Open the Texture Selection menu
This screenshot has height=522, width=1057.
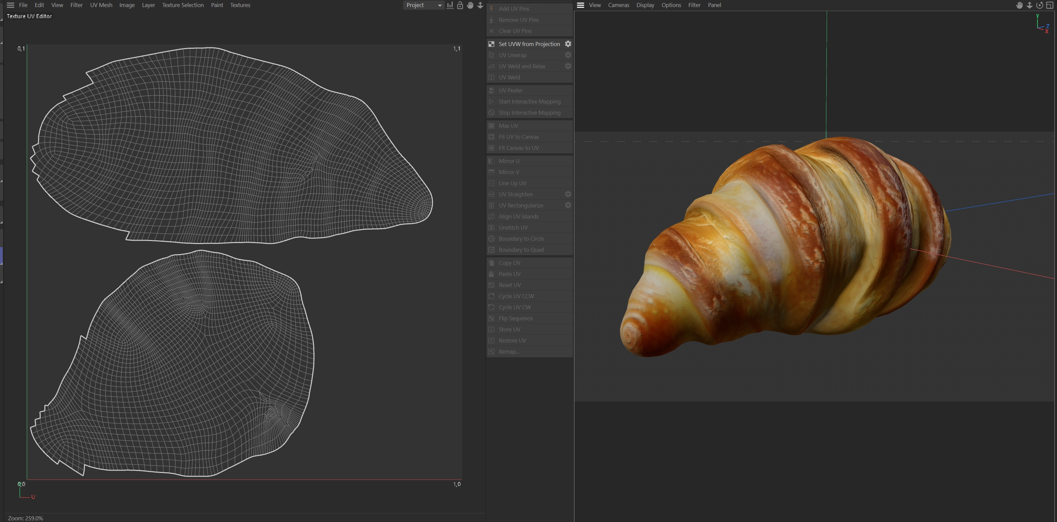click(182, 5)
